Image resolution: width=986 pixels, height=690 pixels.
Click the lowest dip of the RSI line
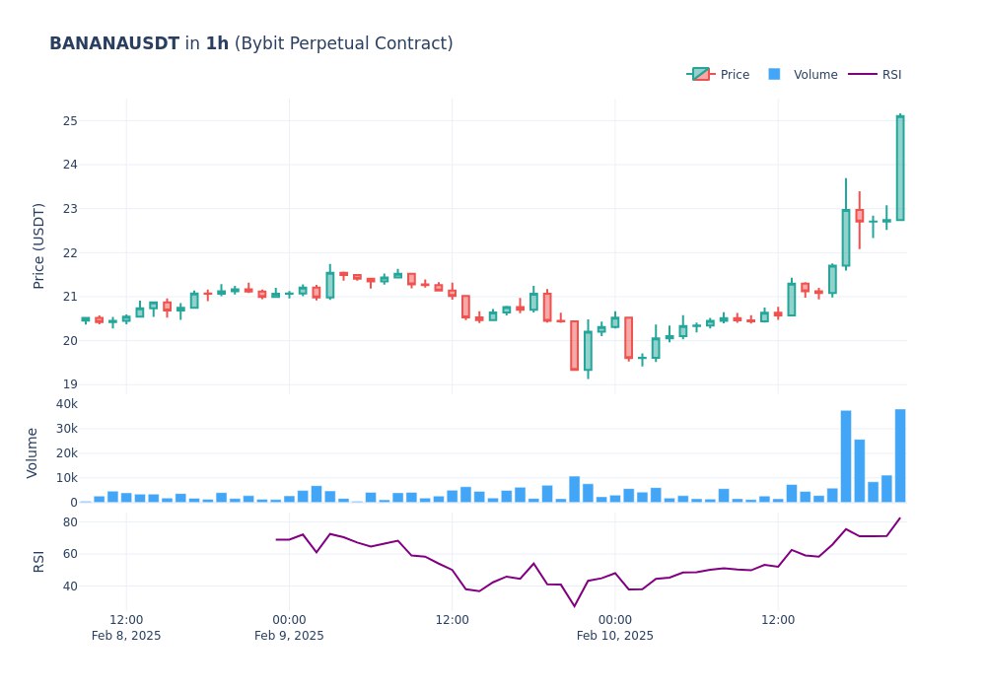(574, 606)
